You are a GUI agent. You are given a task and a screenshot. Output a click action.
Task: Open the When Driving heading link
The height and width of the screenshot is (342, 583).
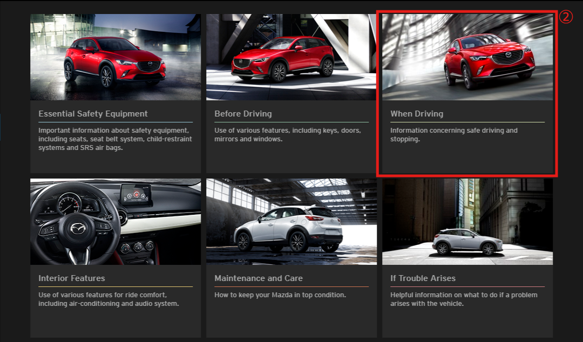coord(416,114)
